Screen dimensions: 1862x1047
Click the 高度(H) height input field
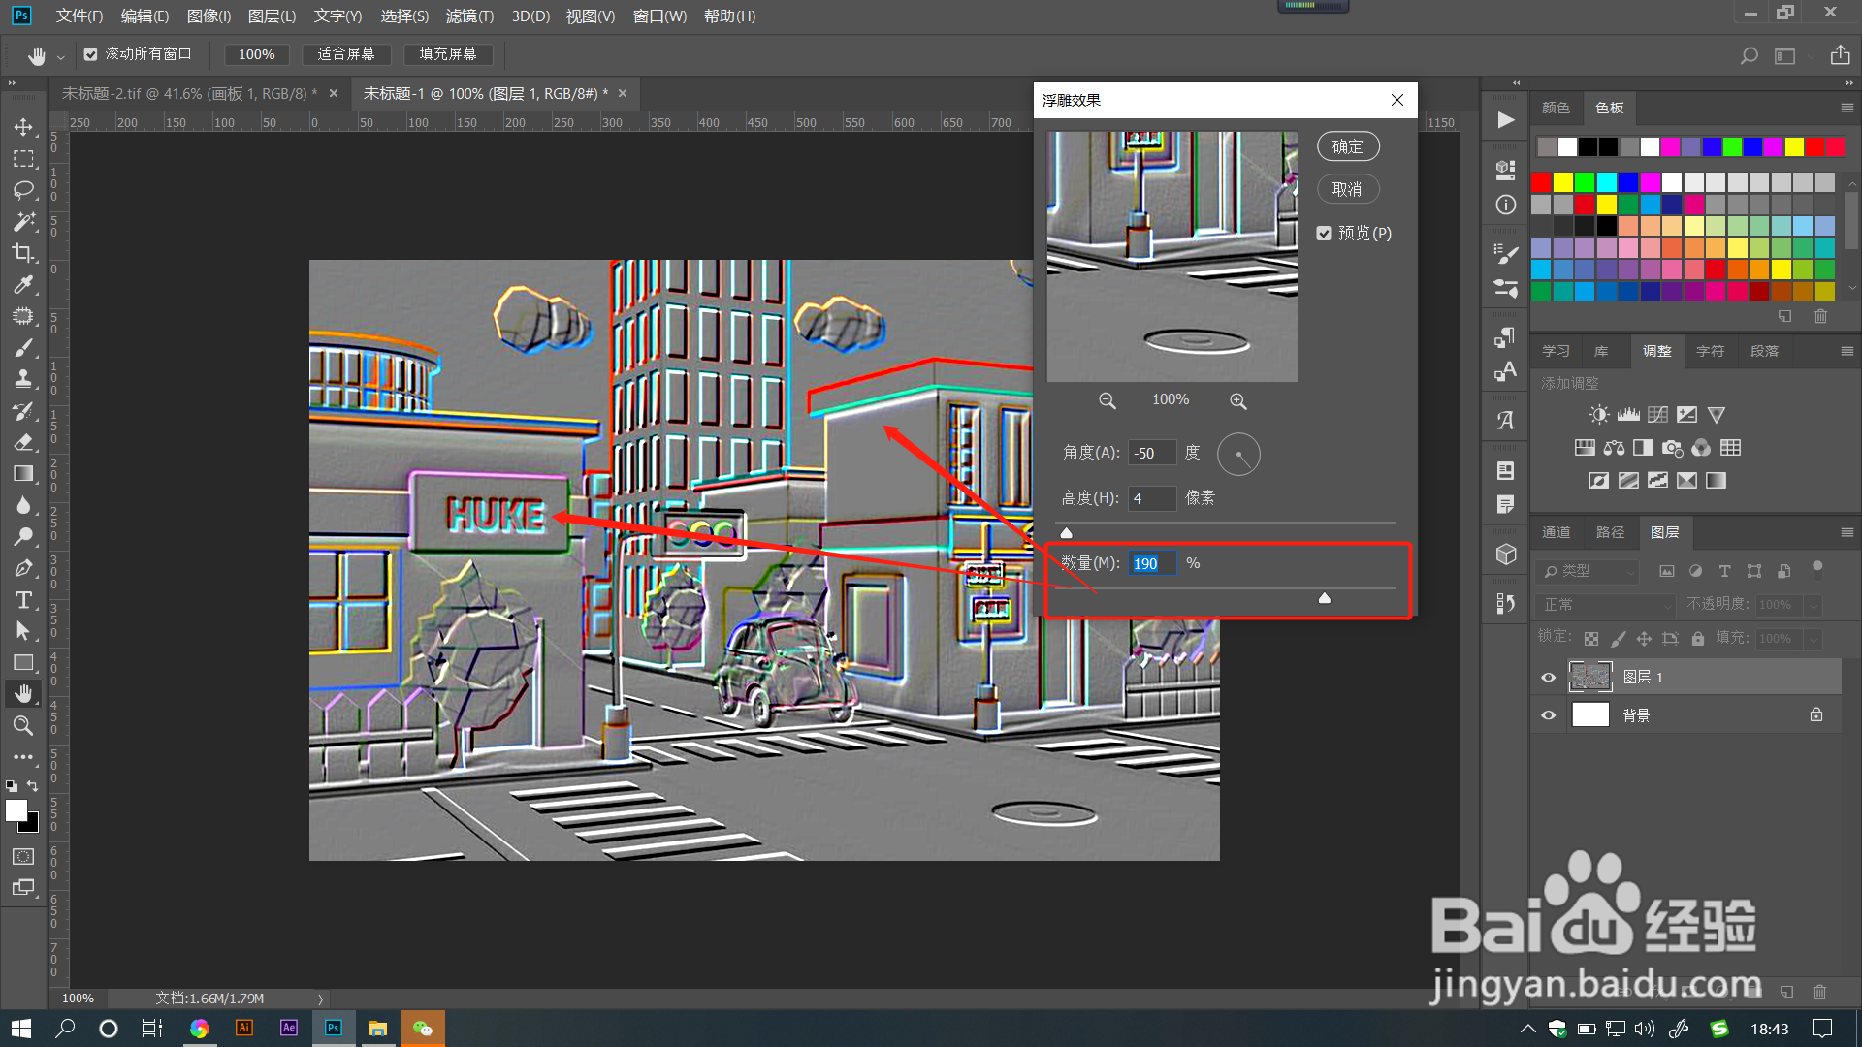pyautogui.click(x=1152, y=498)
